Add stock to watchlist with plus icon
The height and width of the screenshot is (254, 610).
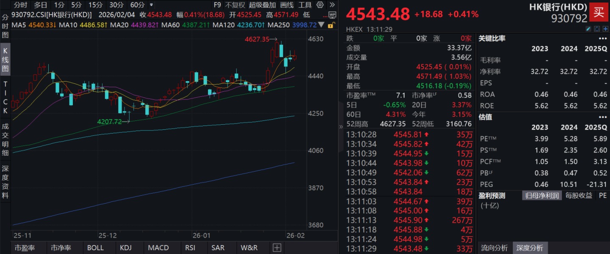(605, 29)
